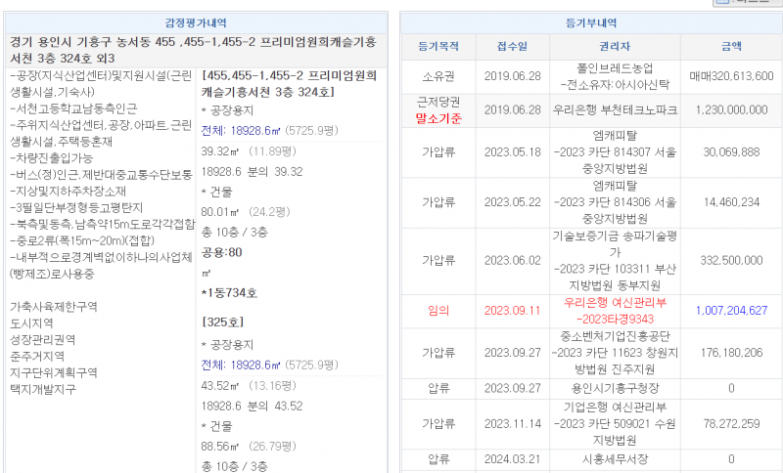Viewport: 783px width, 473px height.
Task: Open the 우리은행 여신관리부 2023타경9343 link
Action: [614, 310]
